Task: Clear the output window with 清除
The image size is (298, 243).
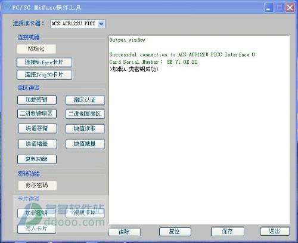Action: pos(125,232)
